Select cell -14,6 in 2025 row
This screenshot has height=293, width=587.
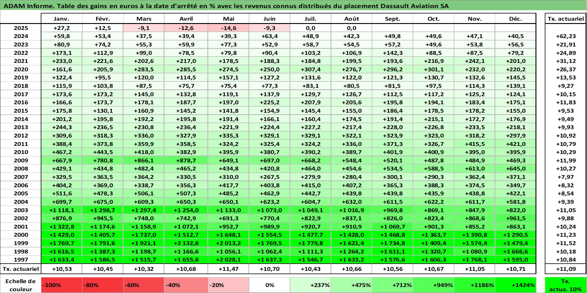point(229,28)
